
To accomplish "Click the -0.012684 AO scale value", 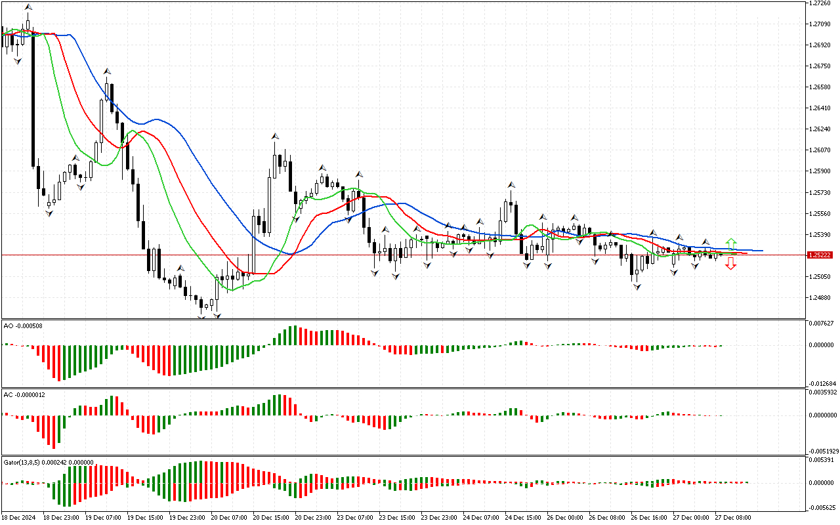I will click(822, 383).
